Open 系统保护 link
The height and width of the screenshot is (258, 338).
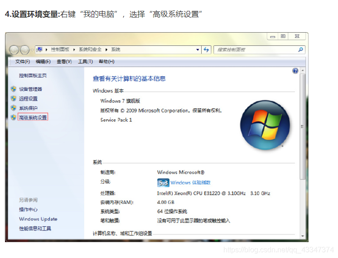coord(28,108)
